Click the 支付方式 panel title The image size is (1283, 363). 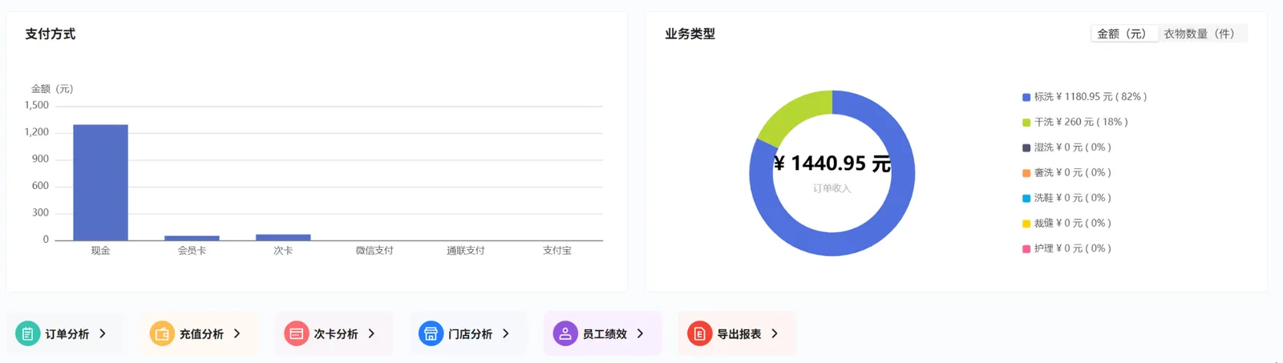click(x=50, y=34)
